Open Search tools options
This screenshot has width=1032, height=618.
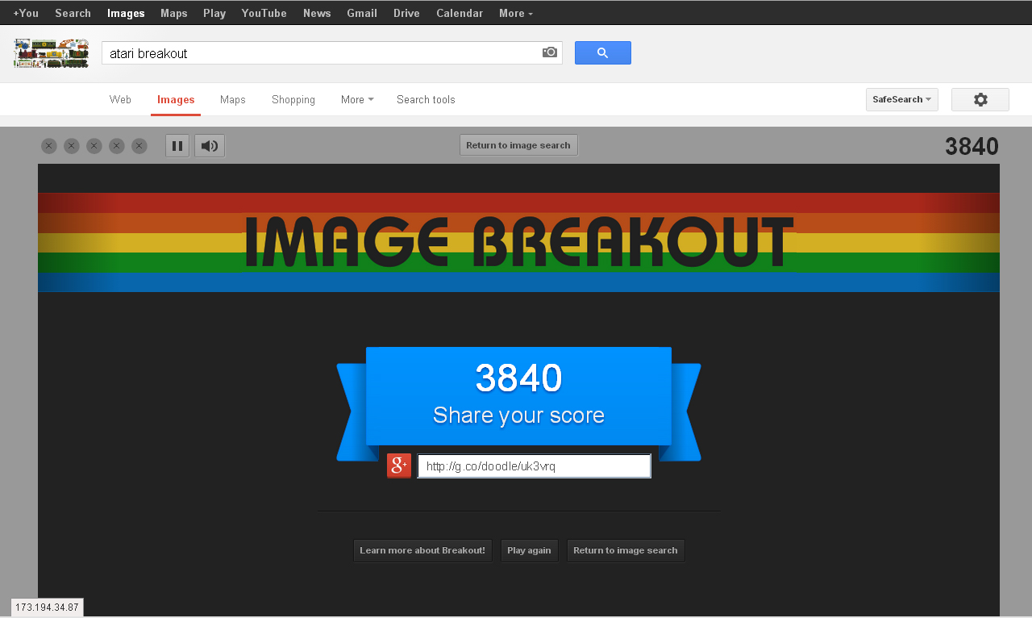pos(426,99)
